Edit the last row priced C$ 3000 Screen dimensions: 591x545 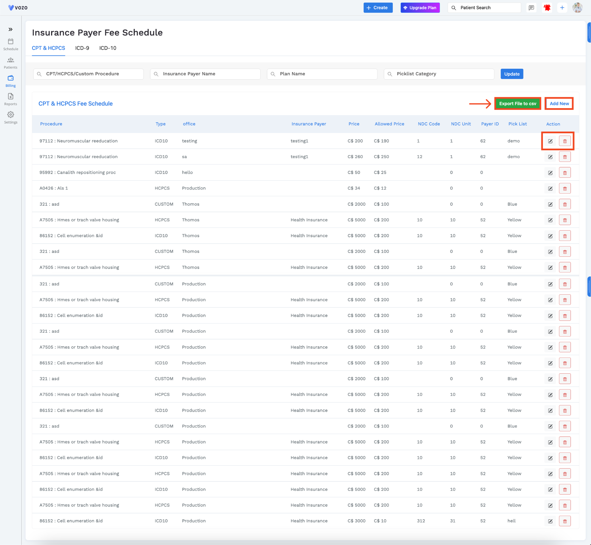(550, 521)
